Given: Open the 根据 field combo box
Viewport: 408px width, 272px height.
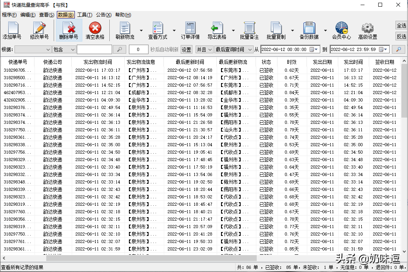Looking at the screenshot, I should click(x=33, y=49).
